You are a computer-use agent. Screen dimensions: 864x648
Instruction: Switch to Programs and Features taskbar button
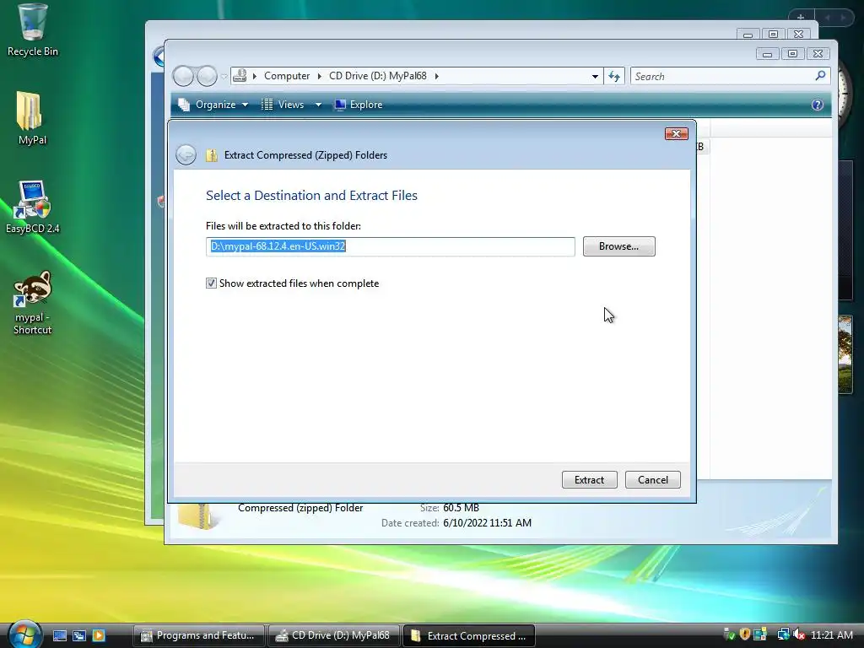click(198, 635)
